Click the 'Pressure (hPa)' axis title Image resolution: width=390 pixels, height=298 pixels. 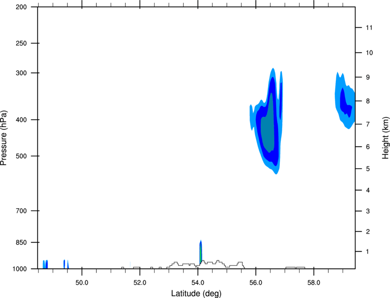pyautogui.click(x=4, y=138)
